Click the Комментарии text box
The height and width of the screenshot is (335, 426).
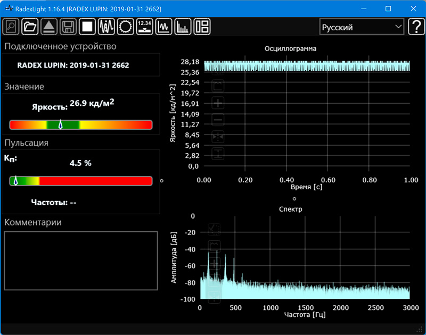[x=81, y=261]
